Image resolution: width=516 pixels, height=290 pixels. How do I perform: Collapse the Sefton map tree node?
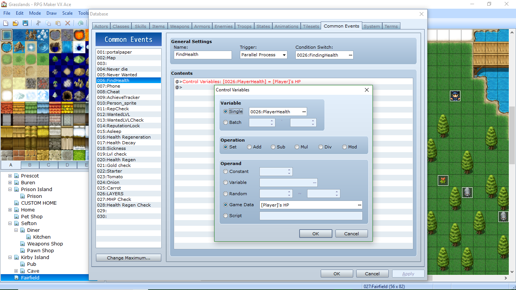pyautogui.click(x=10, y=224)
